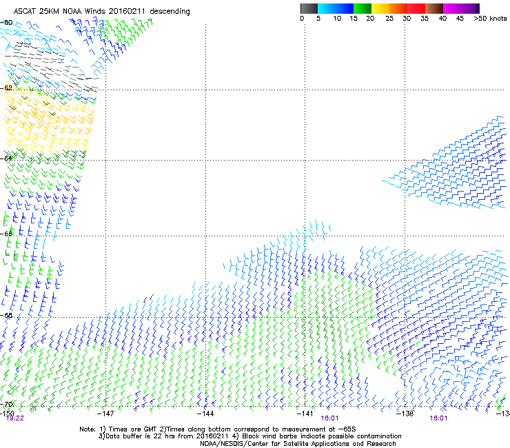Image resolution: width=510 pixels, height=448 pixels.
Task: Click the -144 longitude label
Action: click(205, 414)
